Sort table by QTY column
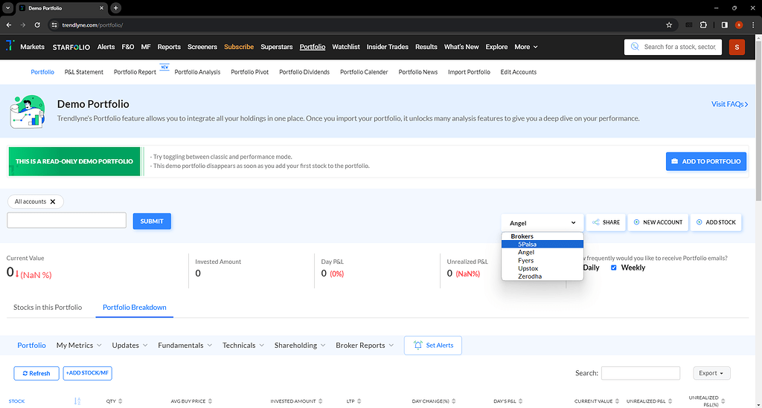The height and width of the screenshot is (408, 762). (x=120, y=401)
